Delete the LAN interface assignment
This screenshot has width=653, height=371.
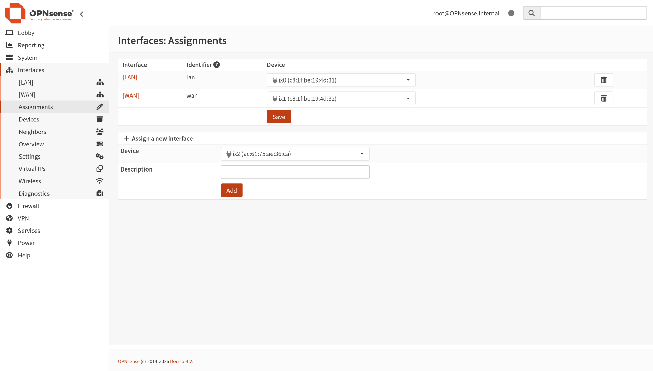[603, 80]
